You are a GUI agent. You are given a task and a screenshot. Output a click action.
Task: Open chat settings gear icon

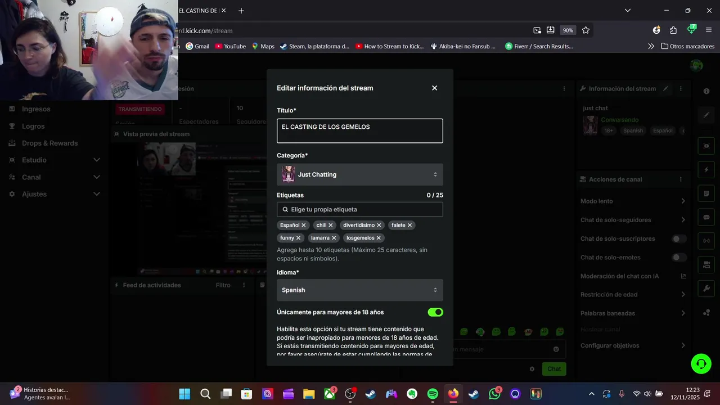click(532, 369)
